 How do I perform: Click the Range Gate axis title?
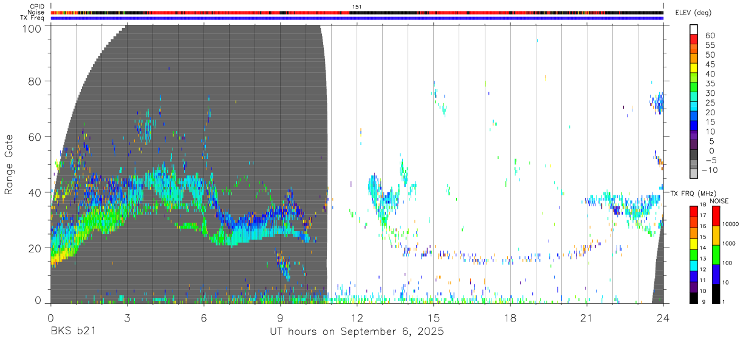pyautogui.click(x=9, y=165)
